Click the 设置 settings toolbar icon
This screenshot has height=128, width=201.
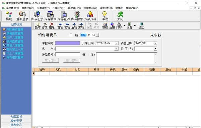(129, 26)
